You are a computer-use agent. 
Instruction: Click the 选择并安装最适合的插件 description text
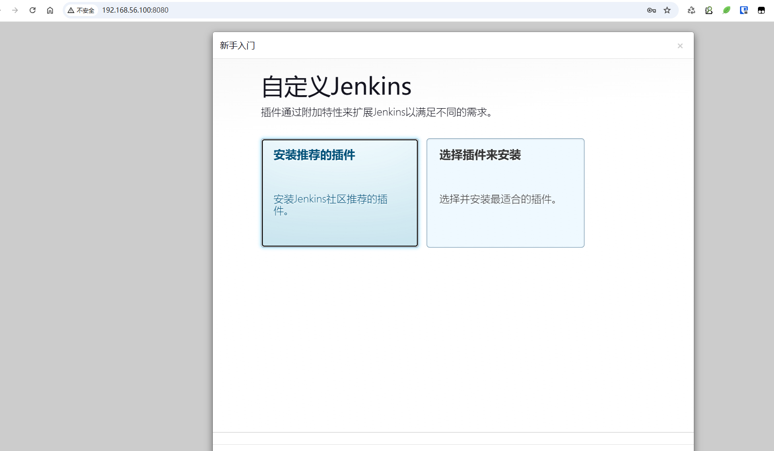(498, 199)
